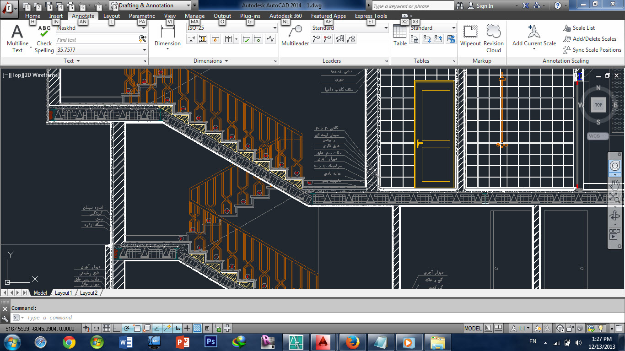Click the MODEL space status bar button

(473, 328)
